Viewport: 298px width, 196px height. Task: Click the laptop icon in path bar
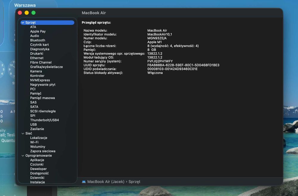point(84,182)
